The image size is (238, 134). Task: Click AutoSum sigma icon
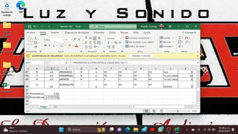tap(180, 38)
